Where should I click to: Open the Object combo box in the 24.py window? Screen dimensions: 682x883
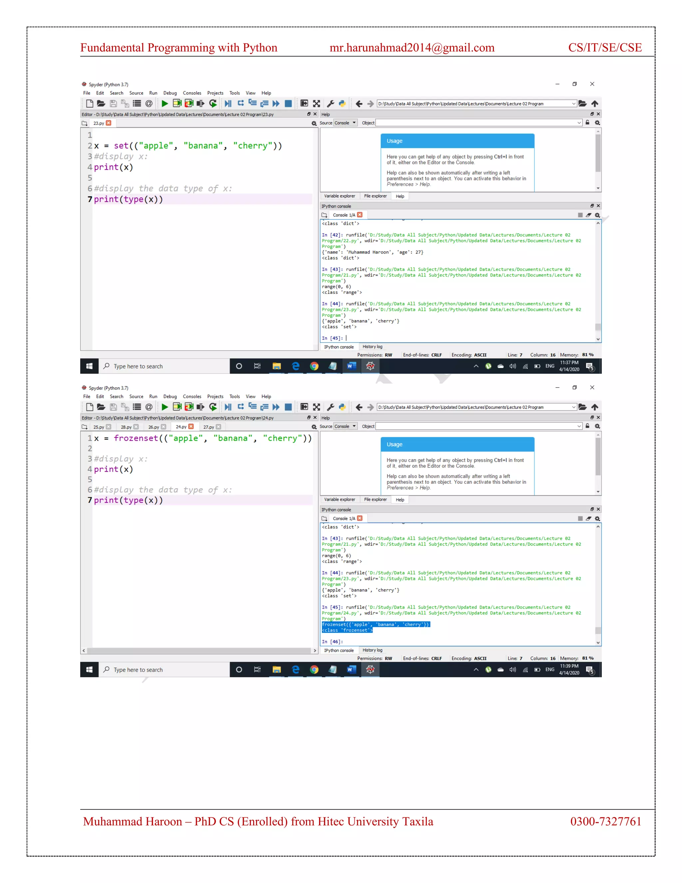click(479, 426)
